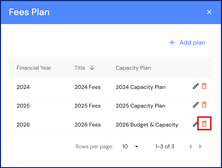Select rows per page value 10
This screenshot has height=168, width=222.
click(x=125, y=146)
